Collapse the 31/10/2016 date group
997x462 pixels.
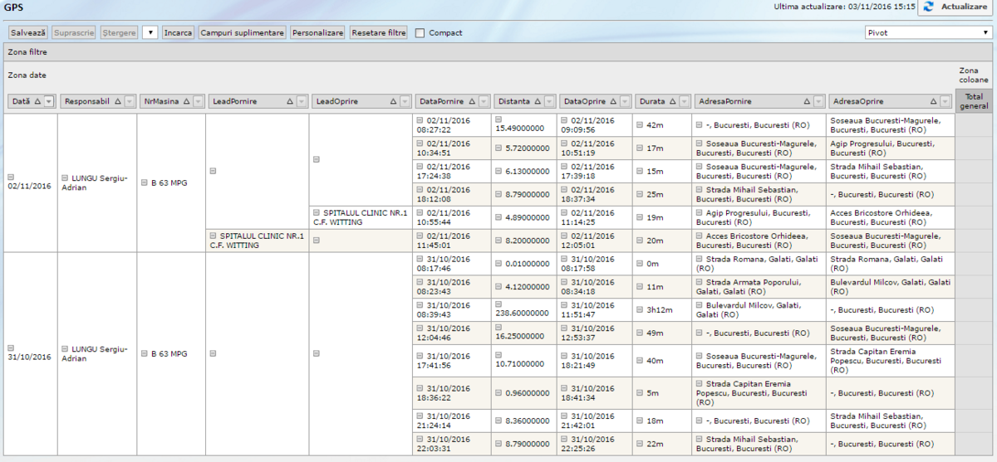click(x=11, y=348)
